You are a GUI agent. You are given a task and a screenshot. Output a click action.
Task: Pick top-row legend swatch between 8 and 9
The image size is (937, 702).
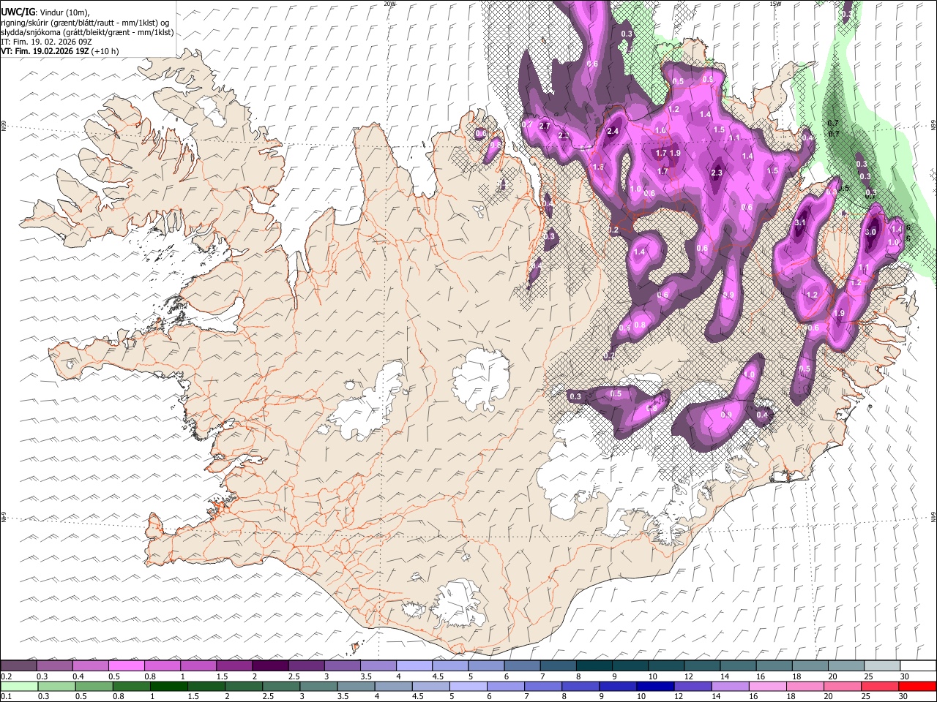point(594,666)
